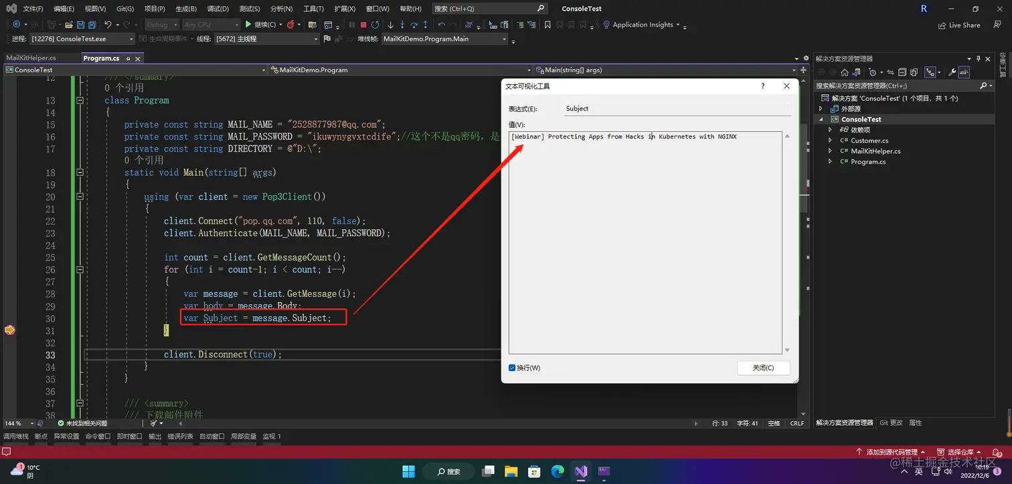The height and width of the screenshot is (484, 1012).
Task: Click the 未找到相关问题 status indicator
Action: [x=82, y=423]
